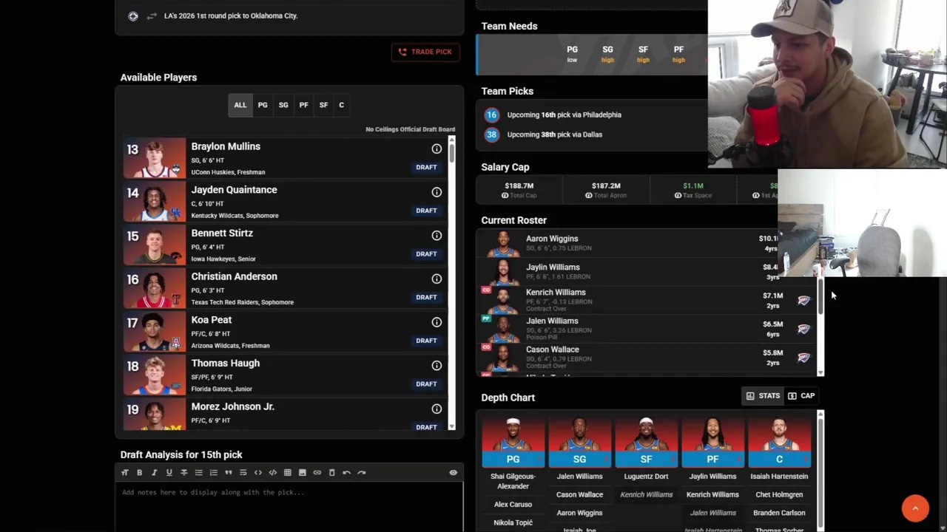Open info for Christian Anderson
Image resolution: width=947 pixels, height=532 pixels.
pyautogui.click(x=437, y=279)
